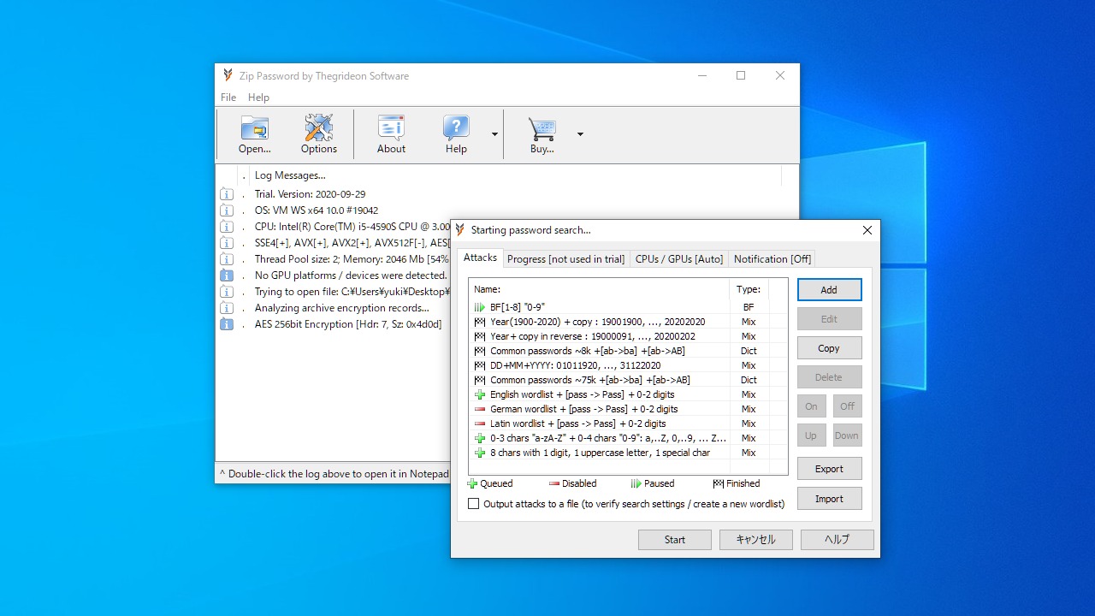Click info icon beside AES 256bit Encryption entry
The width and height of the screenshot is (1095, 616).
pyautogui.click(x=226, y=324)
